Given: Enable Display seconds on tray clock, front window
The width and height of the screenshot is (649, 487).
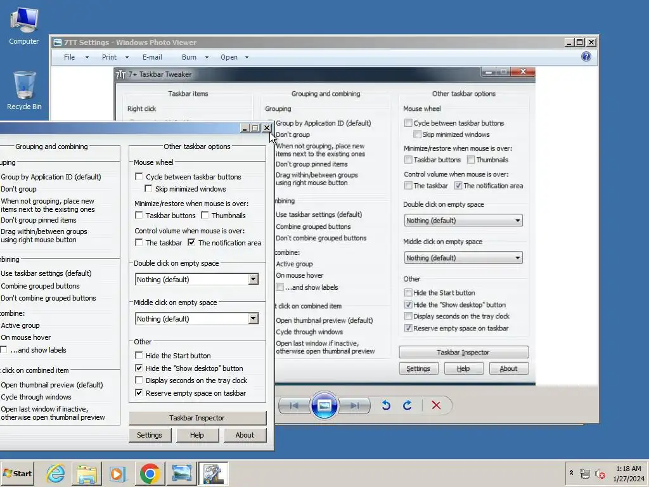Looking at the screenshot, I should (139, 380).
